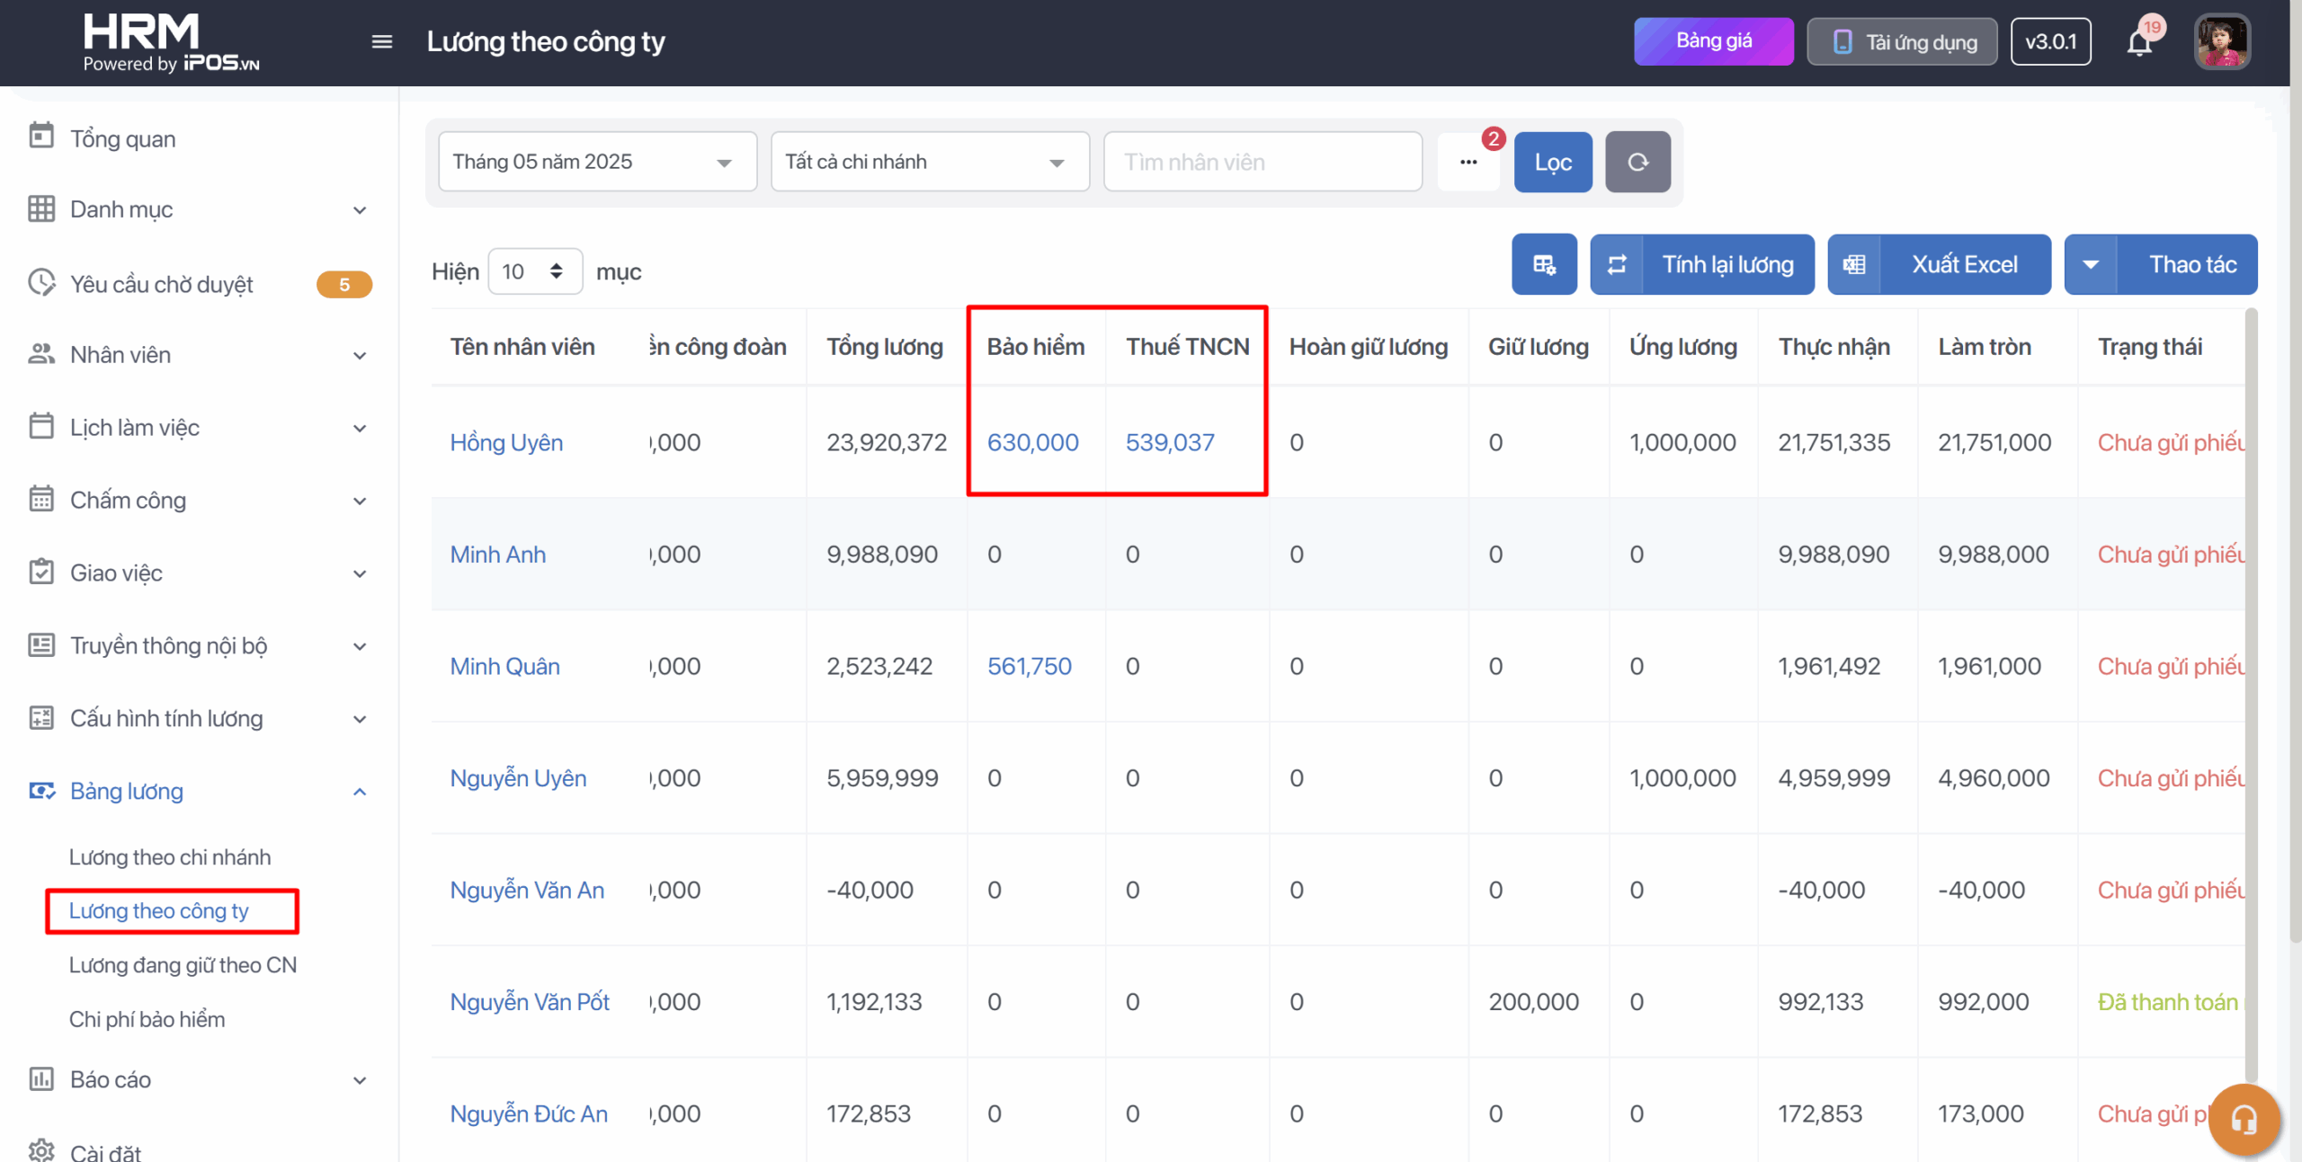Open the Chi phí bảo hiểm menu item
The height and width of the screenshot is (1162, 2302).
147,1019
